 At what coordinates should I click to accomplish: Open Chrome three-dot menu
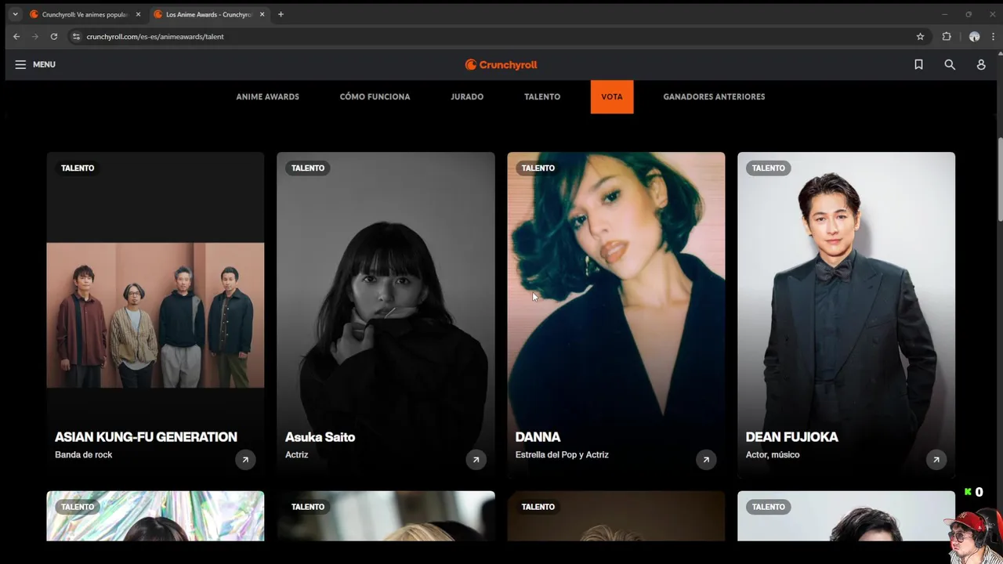[993, 36]
